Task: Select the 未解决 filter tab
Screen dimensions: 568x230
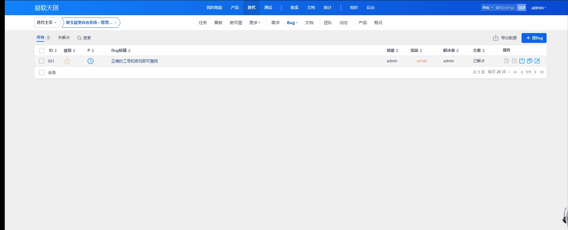Action: tap(64, 38)
